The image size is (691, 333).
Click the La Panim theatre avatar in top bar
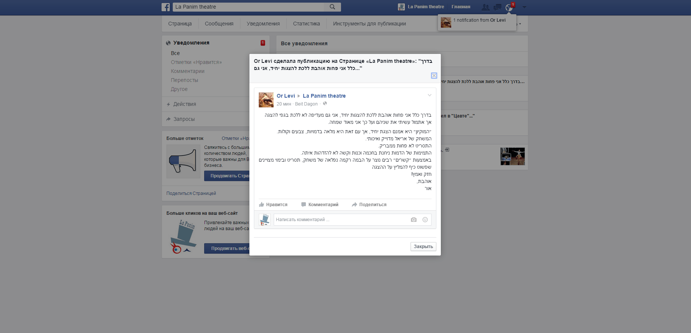tap(401, 7)
